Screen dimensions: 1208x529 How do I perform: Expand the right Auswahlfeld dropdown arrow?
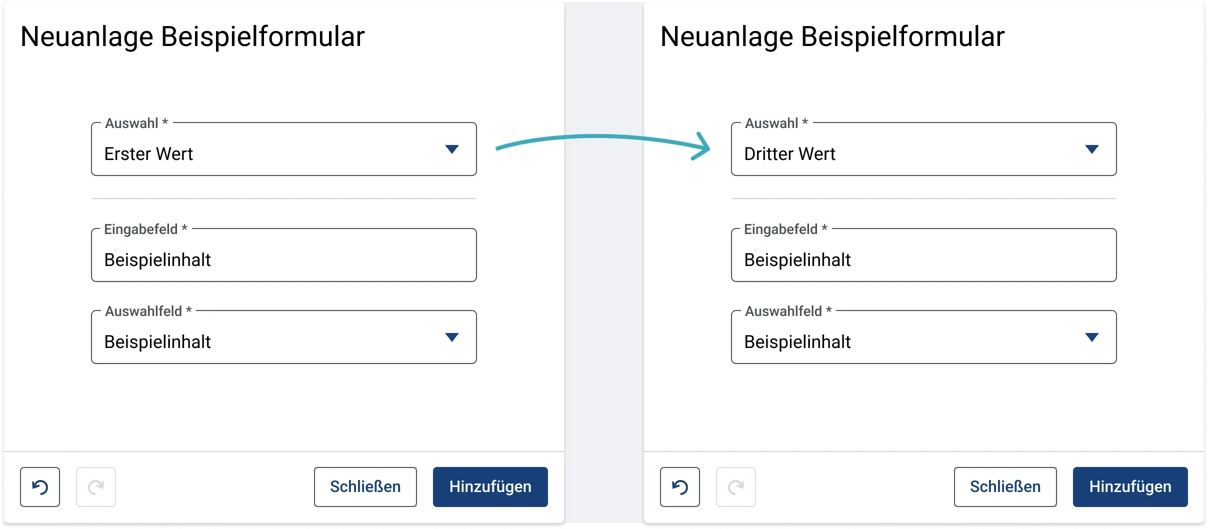pyautogui.click(x=1092, y=337)
